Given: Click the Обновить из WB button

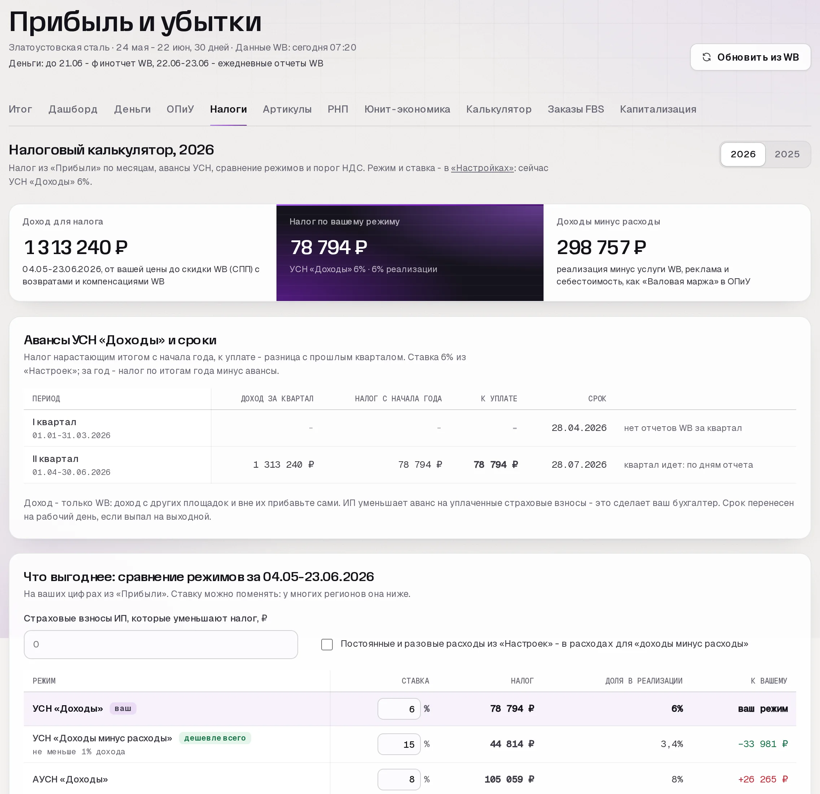Looking at the screenshot, I should click(x=750, y=57).
